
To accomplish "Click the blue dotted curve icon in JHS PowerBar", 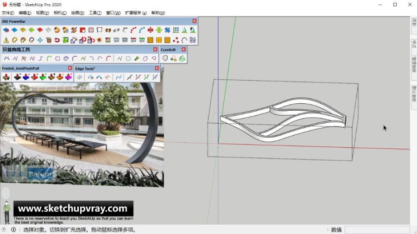I will pyautogui.click(x=142, y=30).
